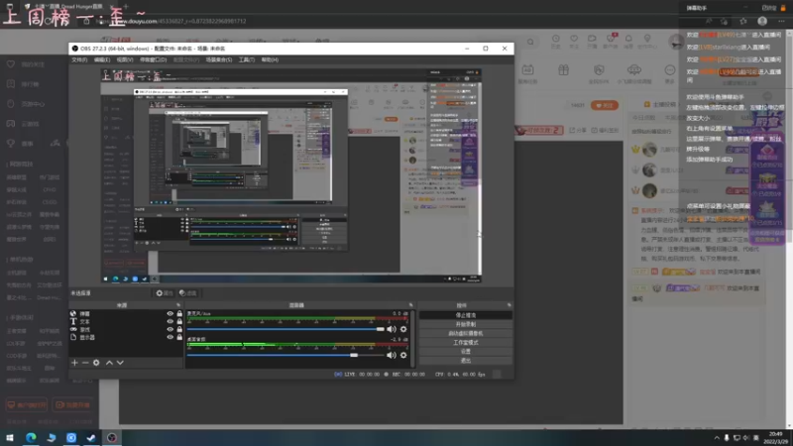The height and width of the screenshot is (446, 793).
Task: Click 停止推流 to stop streaming
Action: pyautogui.click(x=465, y=315)
